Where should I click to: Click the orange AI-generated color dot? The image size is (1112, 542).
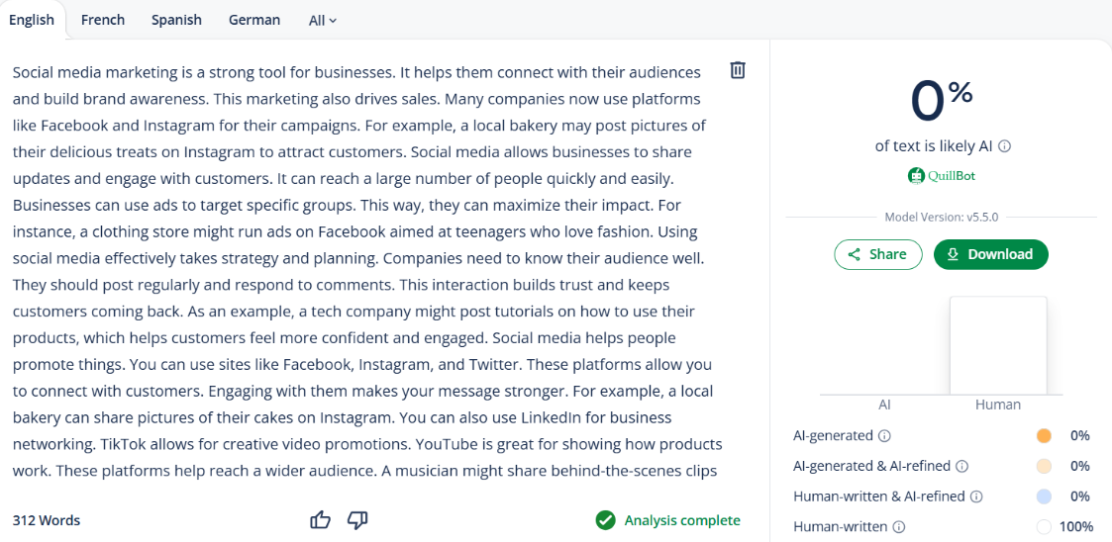pyautogui.click(x=1044, y=436)
